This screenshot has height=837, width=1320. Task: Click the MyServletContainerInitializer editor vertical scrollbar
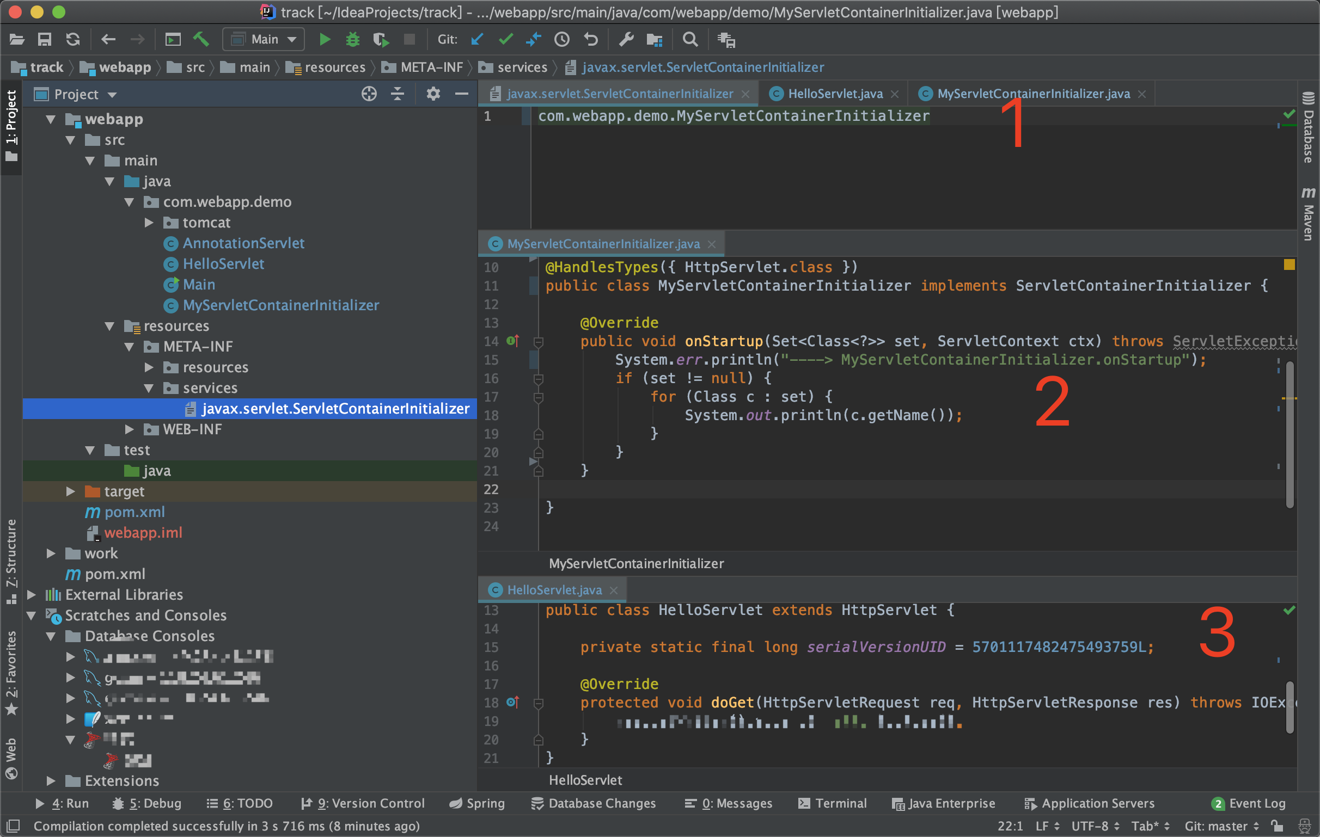(1290, 433)
